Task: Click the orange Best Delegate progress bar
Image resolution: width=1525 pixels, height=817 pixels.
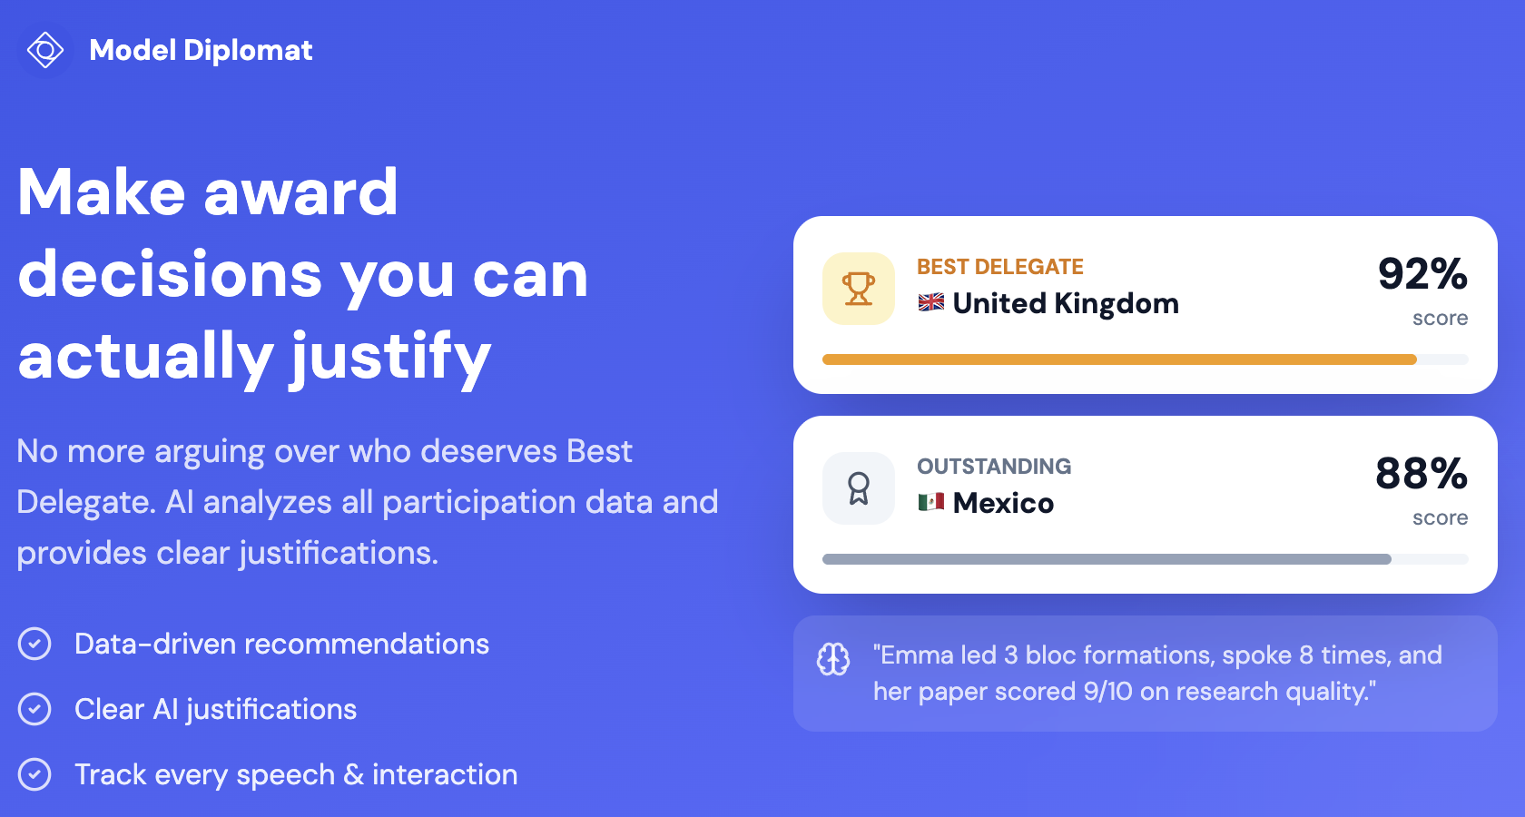Action: coord(1118,359)
